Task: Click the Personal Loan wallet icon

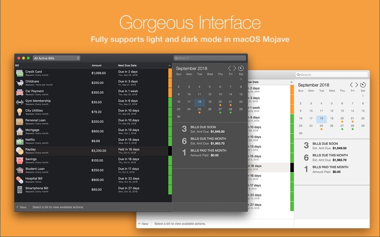Action: [x=19, y=122]
